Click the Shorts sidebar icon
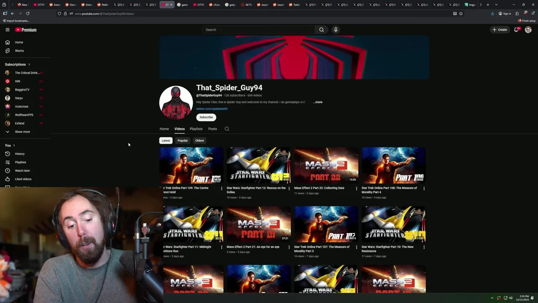 click(x=7, y=50)
